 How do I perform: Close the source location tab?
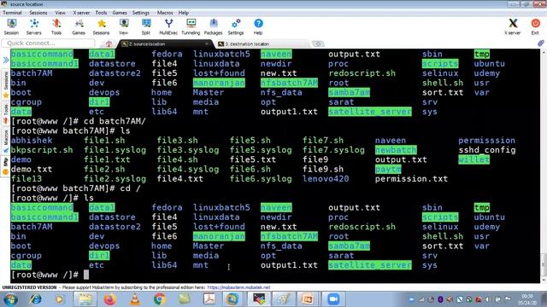coord(207,43)
